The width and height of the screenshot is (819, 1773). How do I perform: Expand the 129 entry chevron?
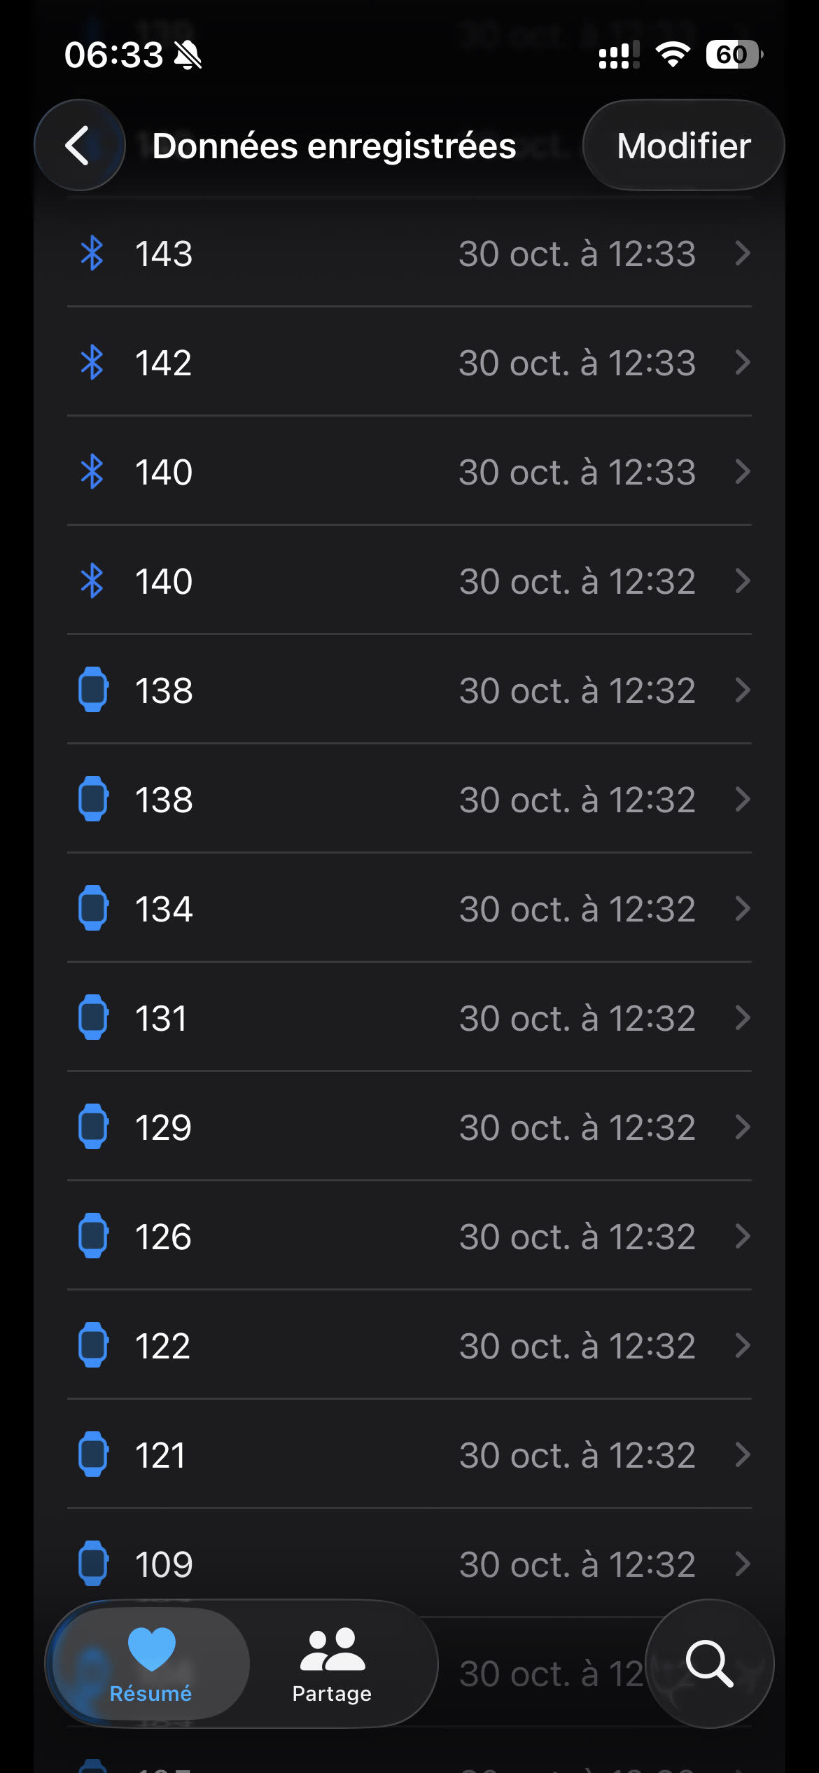click(743, 1127)
